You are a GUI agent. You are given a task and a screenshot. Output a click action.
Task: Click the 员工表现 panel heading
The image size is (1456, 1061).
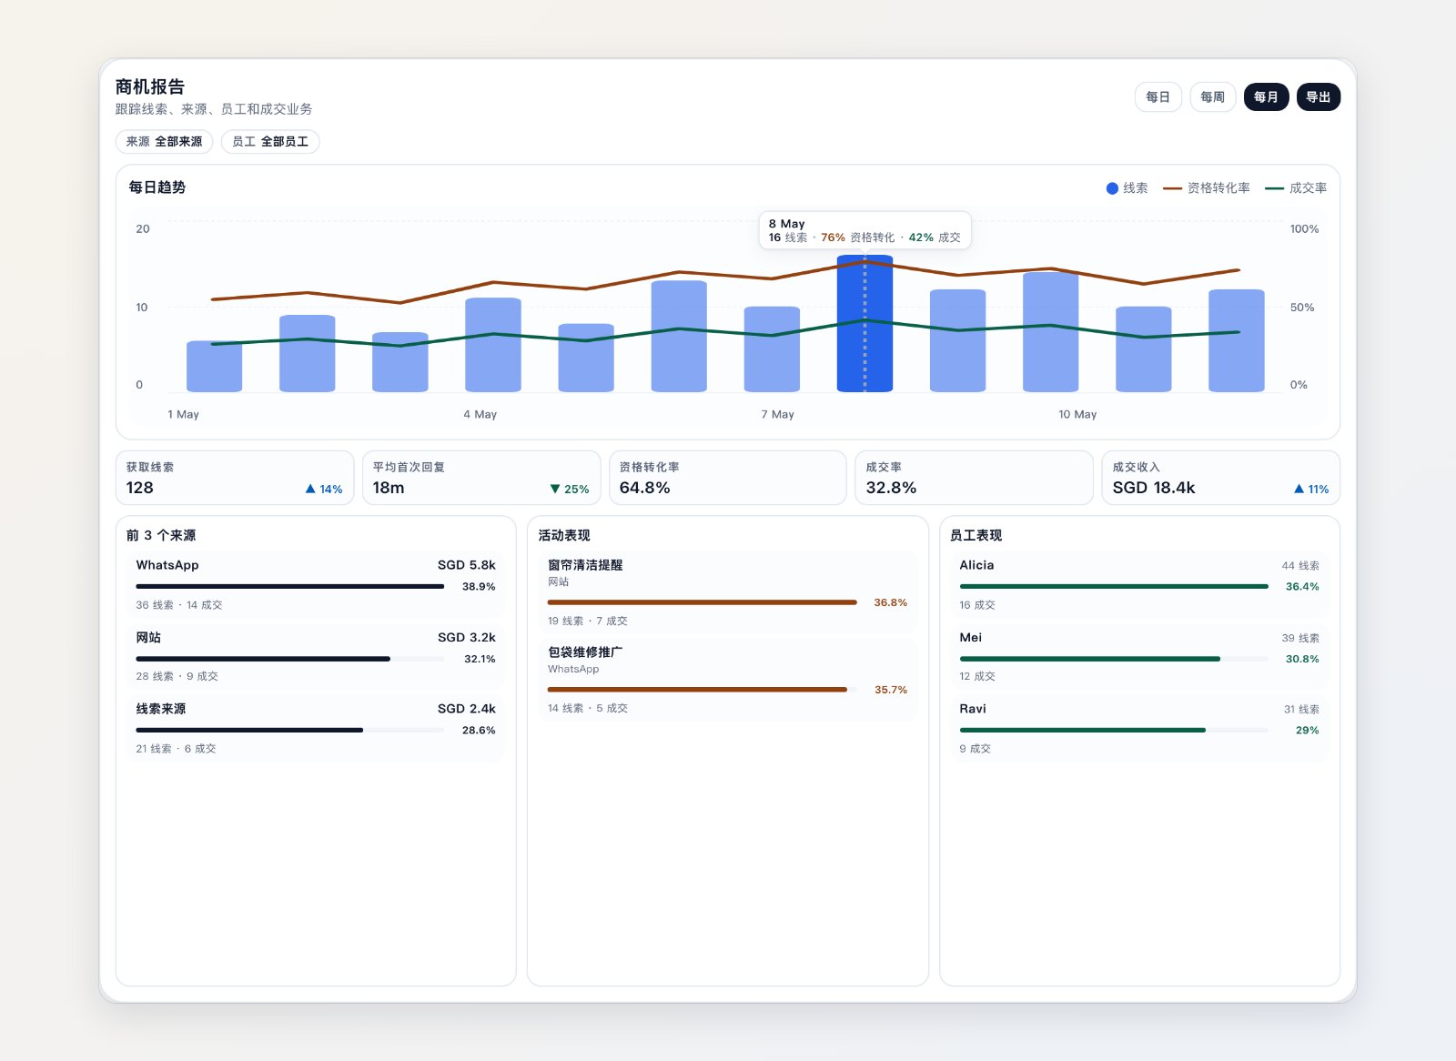(976, 535)
